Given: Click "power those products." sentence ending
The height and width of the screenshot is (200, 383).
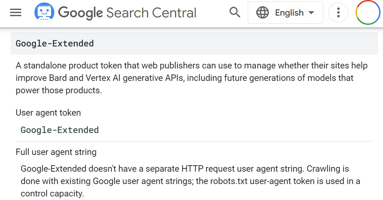Looking at the screenshot, I should click(x=59, y=90).
